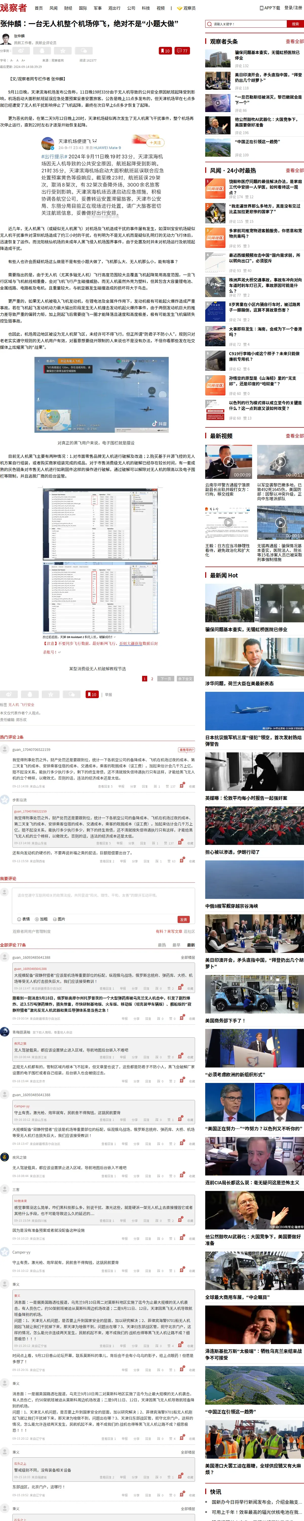Screen dimensions: 304x1521
Task: Click the top bookmark count button showing 10
Action: coord(165,51)
